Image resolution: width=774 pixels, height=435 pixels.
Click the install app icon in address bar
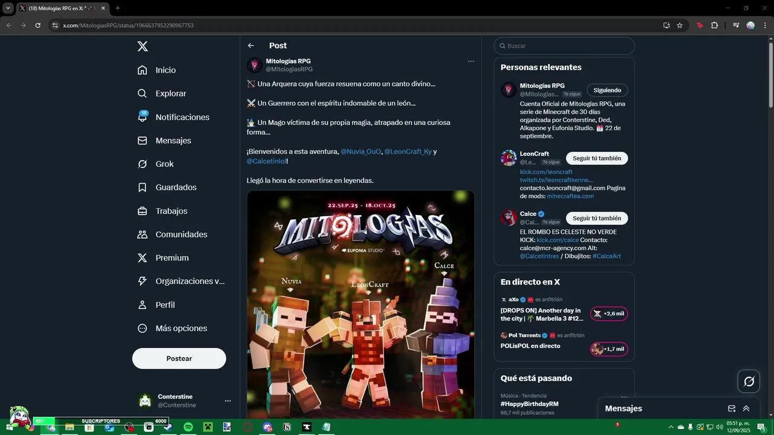pyautogui.click(x=666, y=25)
